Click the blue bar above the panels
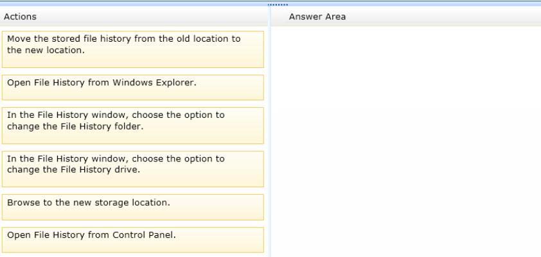 270,3
